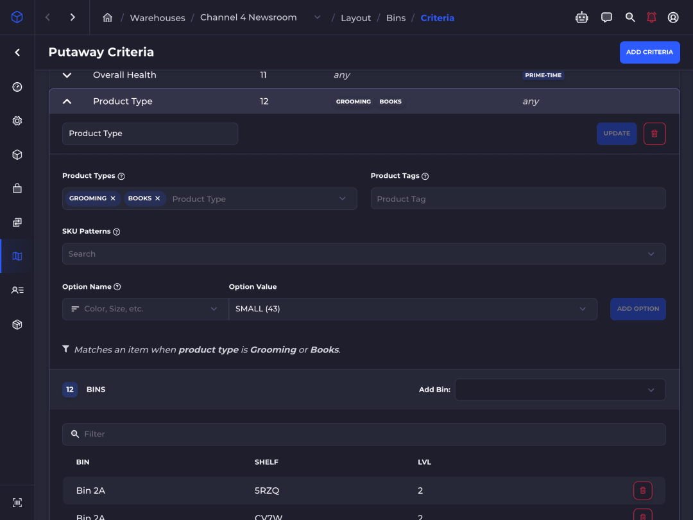Delete the Product Type criteria
Viewport: 693px width, 520px height.
tap(654, 134)
